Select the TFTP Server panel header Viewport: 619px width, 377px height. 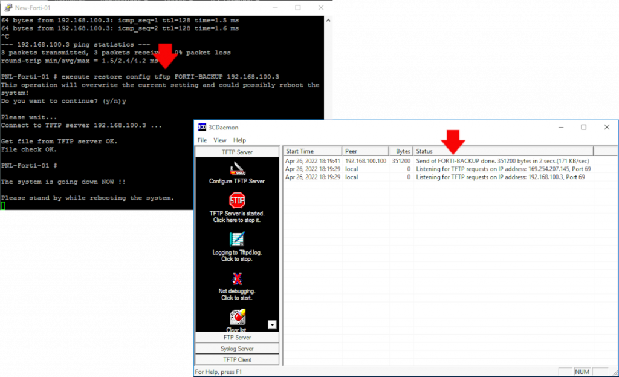[236, 150]
